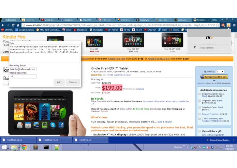Open the MOS DEF bookmark
The height and width of the screenshot is (168, 237).
(x=150, y=30)
